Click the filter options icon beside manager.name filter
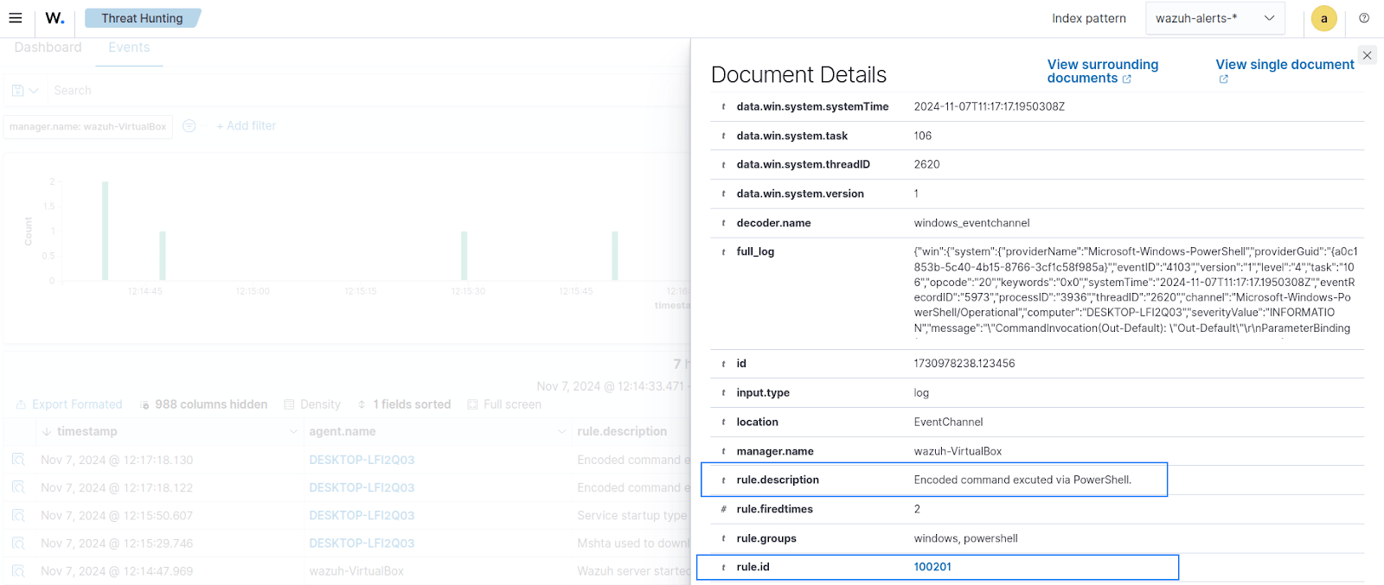Screen dimensions: 1384x585 click(189, 126)
